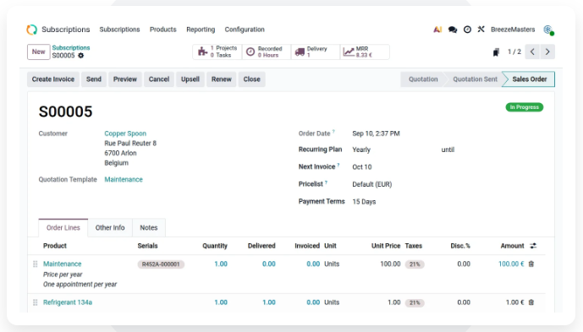Go to next record arrow
583x332 pixels.
tap(547, 52)
